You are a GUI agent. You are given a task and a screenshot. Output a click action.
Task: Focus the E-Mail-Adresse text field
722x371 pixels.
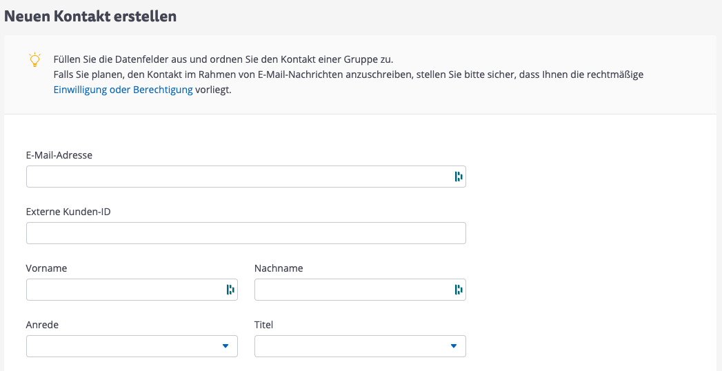click(x=234, y=177)
